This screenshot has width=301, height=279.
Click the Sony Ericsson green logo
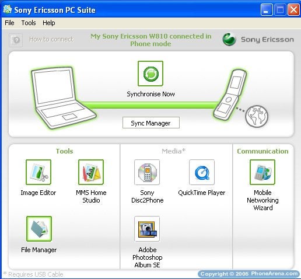pos(229,39)
